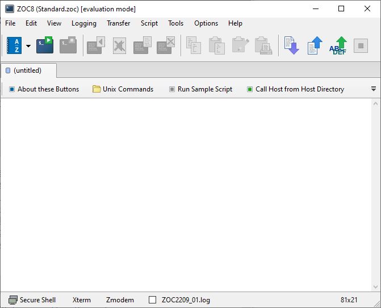This screenshot has height=308, width=381.
Task: Expand the user button bar overflow arrow
Action: point(374,89)
